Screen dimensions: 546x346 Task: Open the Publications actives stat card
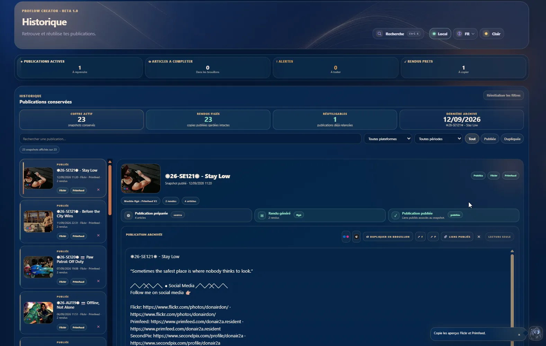(80, 67)
